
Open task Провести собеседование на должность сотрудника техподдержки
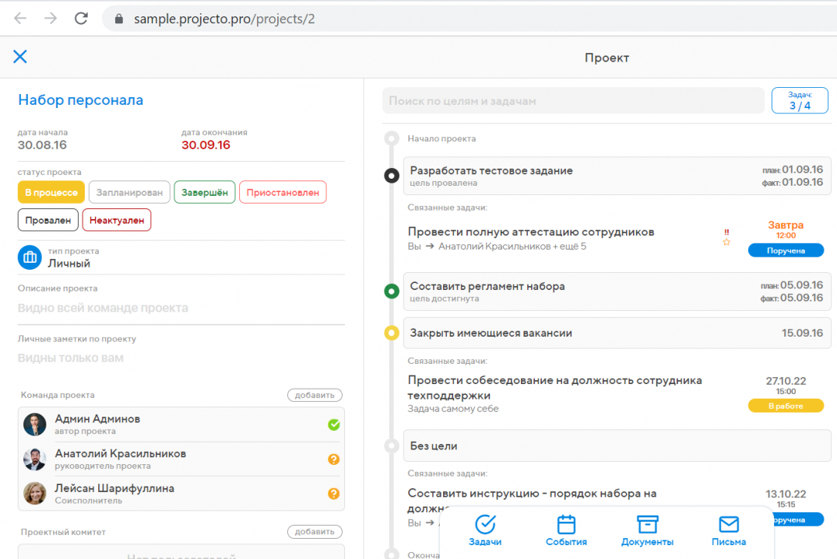[554, 387]
